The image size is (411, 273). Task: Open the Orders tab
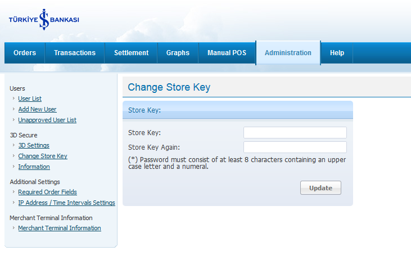tap(25, 53)
